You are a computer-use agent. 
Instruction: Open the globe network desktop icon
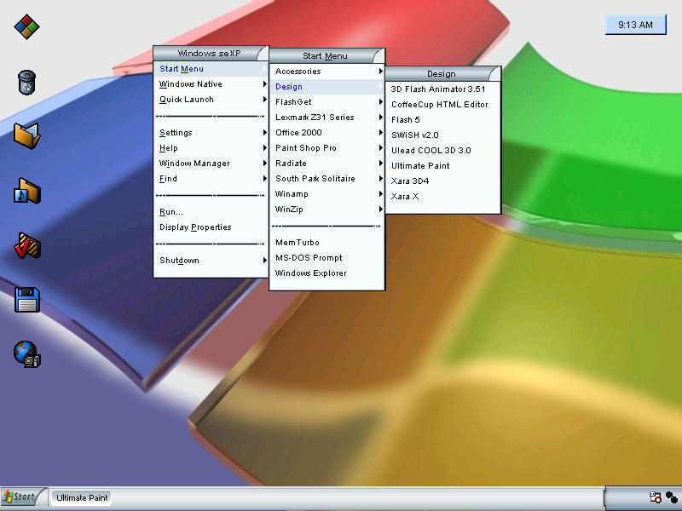coord(27,353)
